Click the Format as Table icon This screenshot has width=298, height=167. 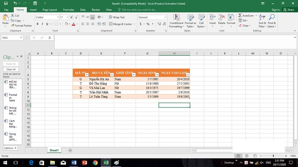point(190,21)
